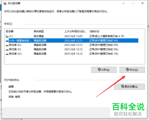Select the 新加卷 (E:) drive row
This screenshot has width=149, height=120.
point(72,45)
